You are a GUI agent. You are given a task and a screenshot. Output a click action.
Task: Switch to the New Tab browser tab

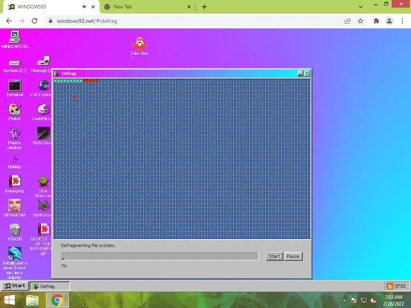point(147,7)
